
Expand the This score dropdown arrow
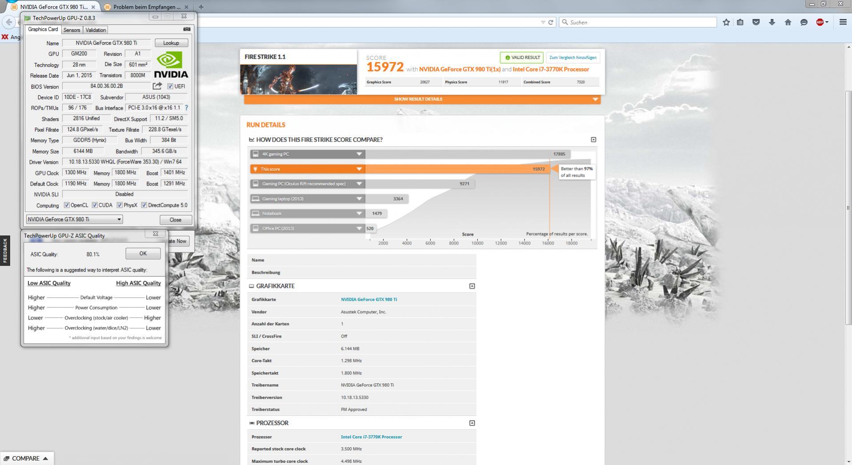359,169
